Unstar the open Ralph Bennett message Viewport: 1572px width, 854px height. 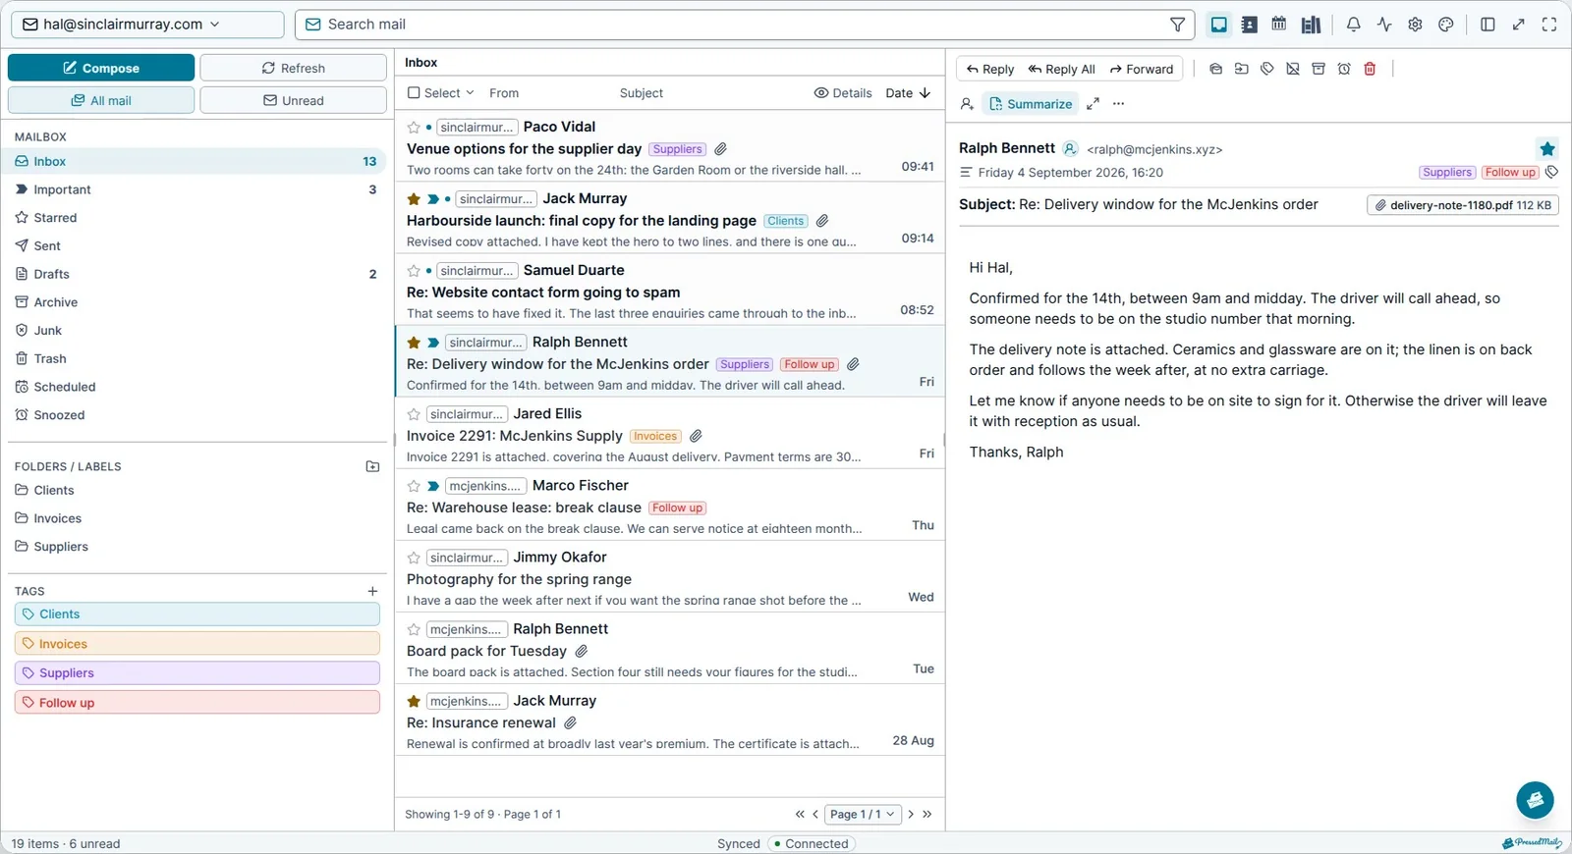tap(1547, 149)
